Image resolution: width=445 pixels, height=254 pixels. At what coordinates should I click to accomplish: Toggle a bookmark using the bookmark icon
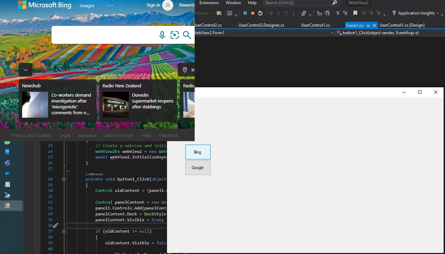(x=355, y=13)
